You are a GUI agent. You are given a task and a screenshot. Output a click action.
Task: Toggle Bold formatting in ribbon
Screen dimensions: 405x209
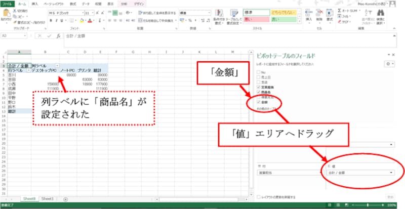pos(51,21)
